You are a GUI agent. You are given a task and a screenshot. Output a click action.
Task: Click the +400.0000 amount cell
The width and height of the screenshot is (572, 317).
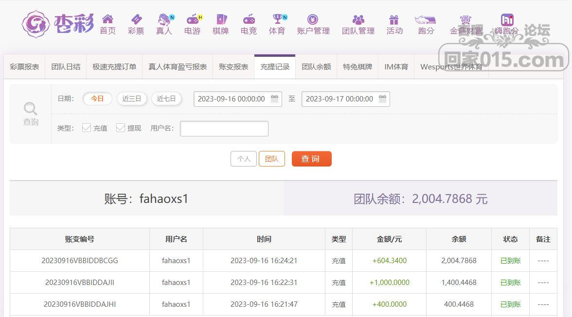(x=389, y=304)
